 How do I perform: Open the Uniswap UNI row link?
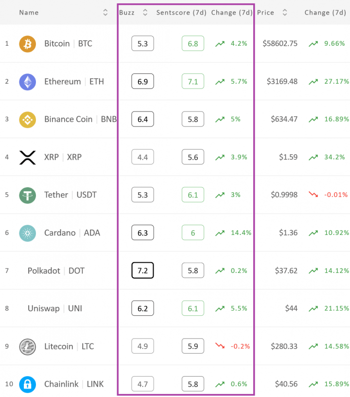[55, 308]
